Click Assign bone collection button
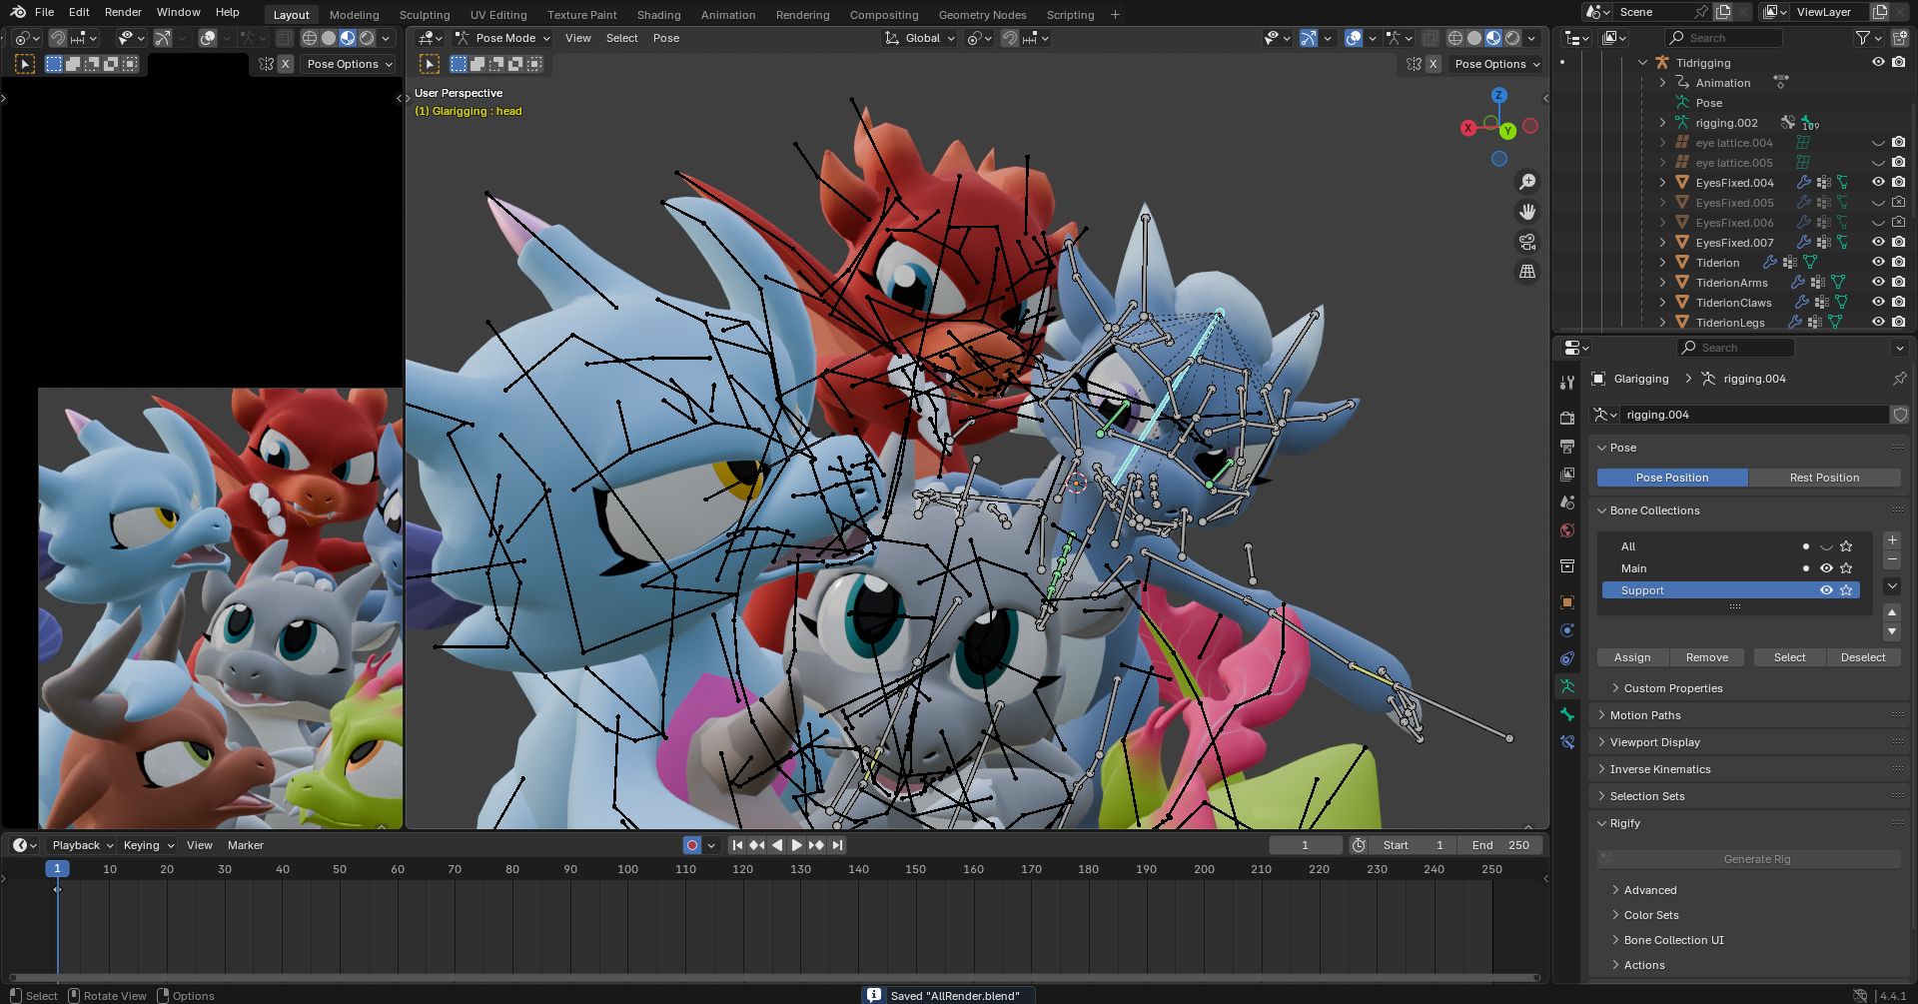Screen dimensions: 1918x1004 pos(1632,657)
